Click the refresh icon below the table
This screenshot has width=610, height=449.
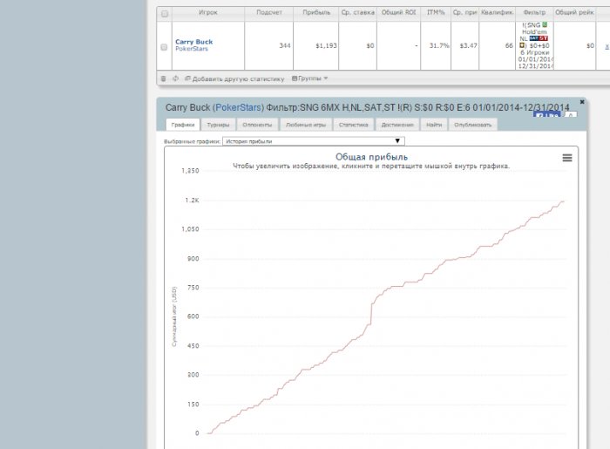pos(175,78)
